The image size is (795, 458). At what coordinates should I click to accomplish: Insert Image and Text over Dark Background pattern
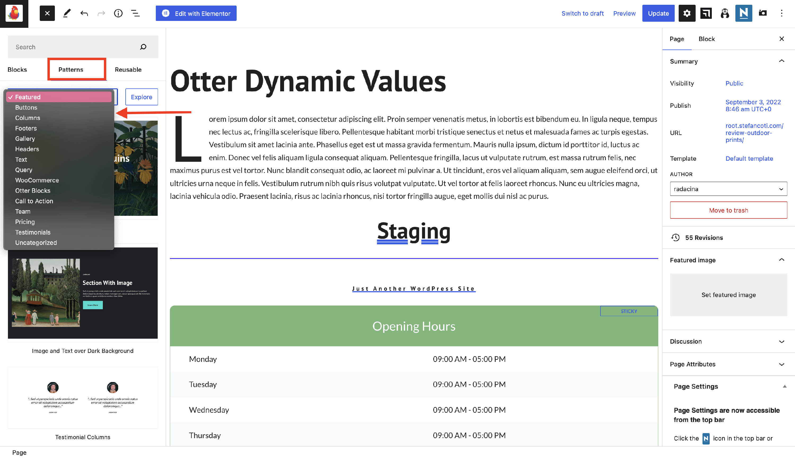coord(82,293)
